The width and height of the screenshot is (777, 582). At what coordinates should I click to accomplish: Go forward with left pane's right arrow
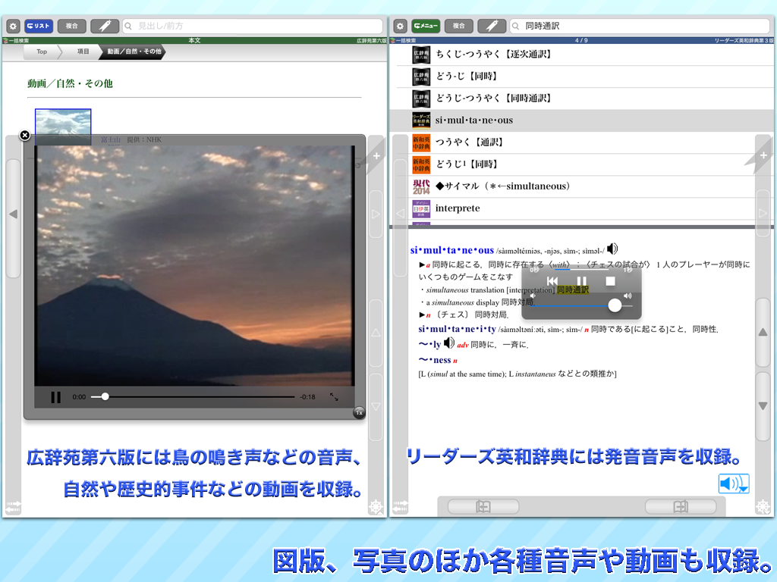376,214
